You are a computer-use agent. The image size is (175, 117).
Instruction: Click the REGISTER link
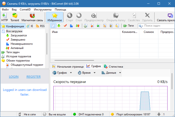pos(33,77)
